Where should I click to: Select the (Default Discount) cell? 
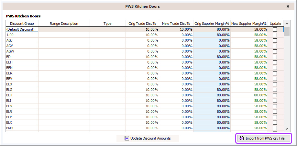coord(22,29)
